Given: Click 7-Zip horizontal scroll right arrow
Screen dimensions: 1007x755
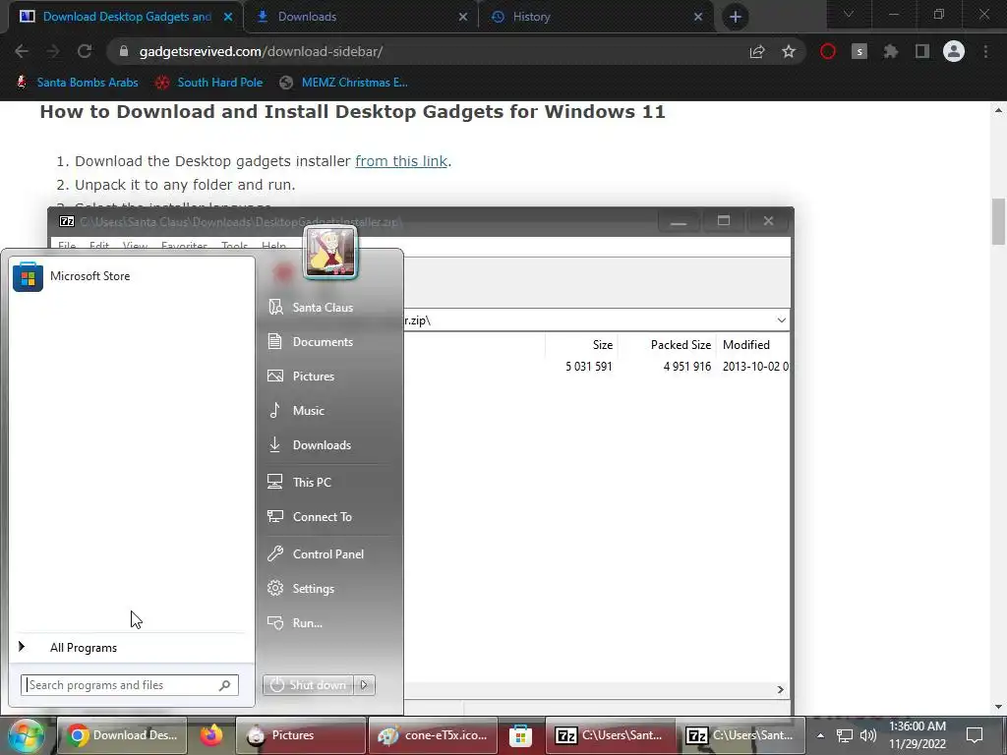Looking at the screenshot, I should tap(780, 689).
